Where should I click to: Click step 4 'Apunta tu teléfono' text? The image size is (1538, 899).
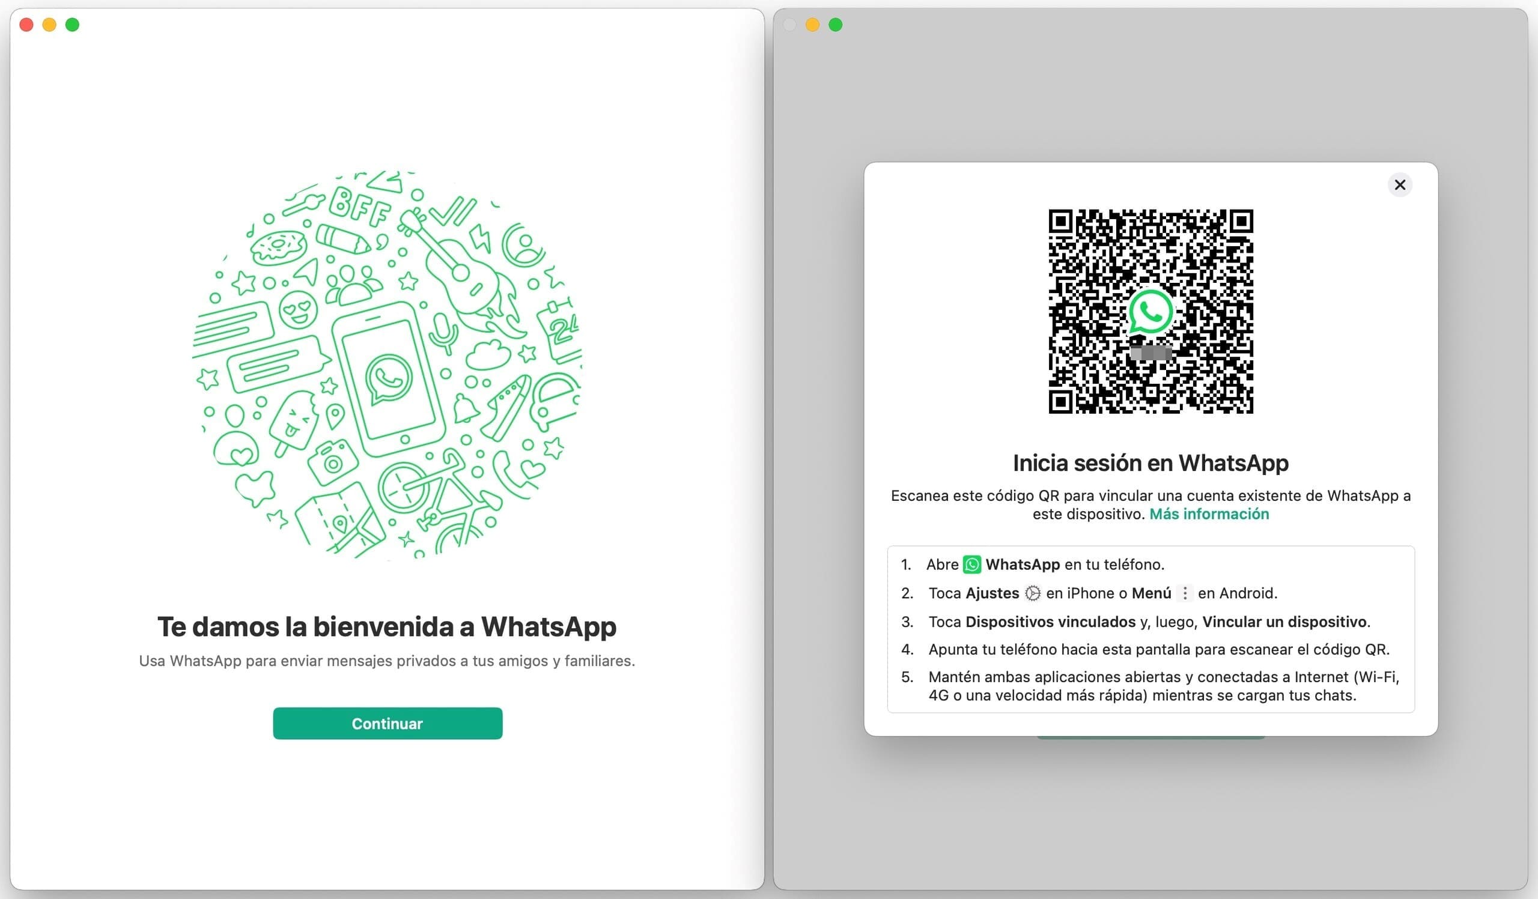pos(1159,650)
